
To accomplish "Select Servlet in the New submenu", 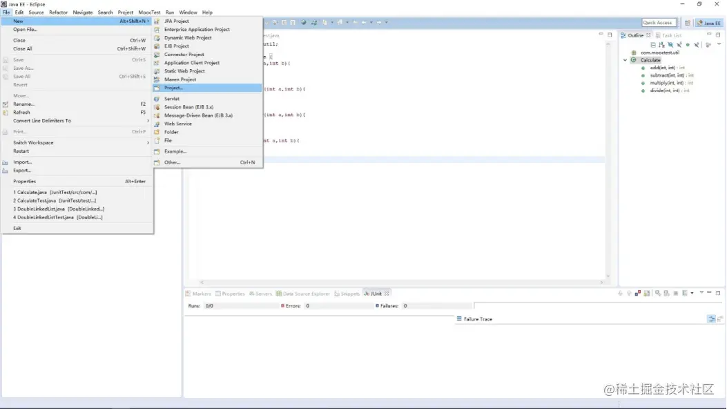I will [x=208, y=99].
